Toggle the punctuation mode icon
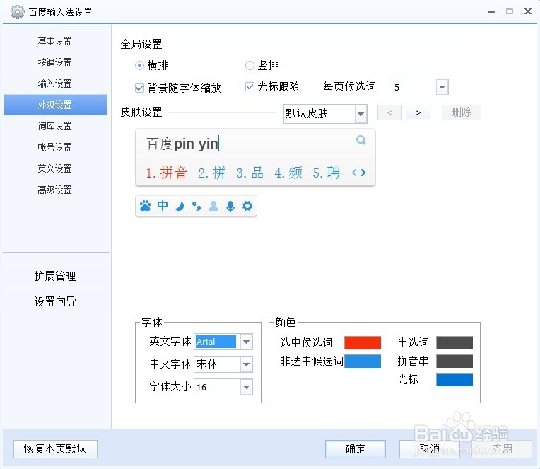 pyautogui.click(x=196, y=206)
